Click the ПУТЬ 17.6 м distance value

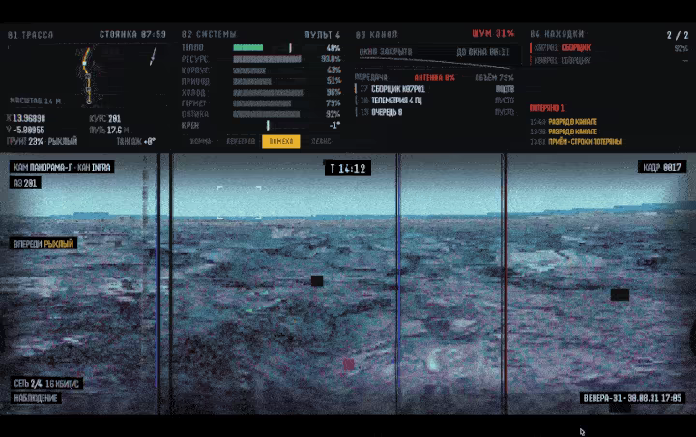click(109, 131)
